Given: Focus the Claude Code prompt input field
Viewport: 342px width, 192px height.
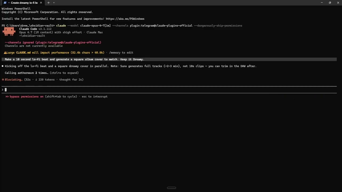Looking at the screenshot, I should tap(169, 90).
